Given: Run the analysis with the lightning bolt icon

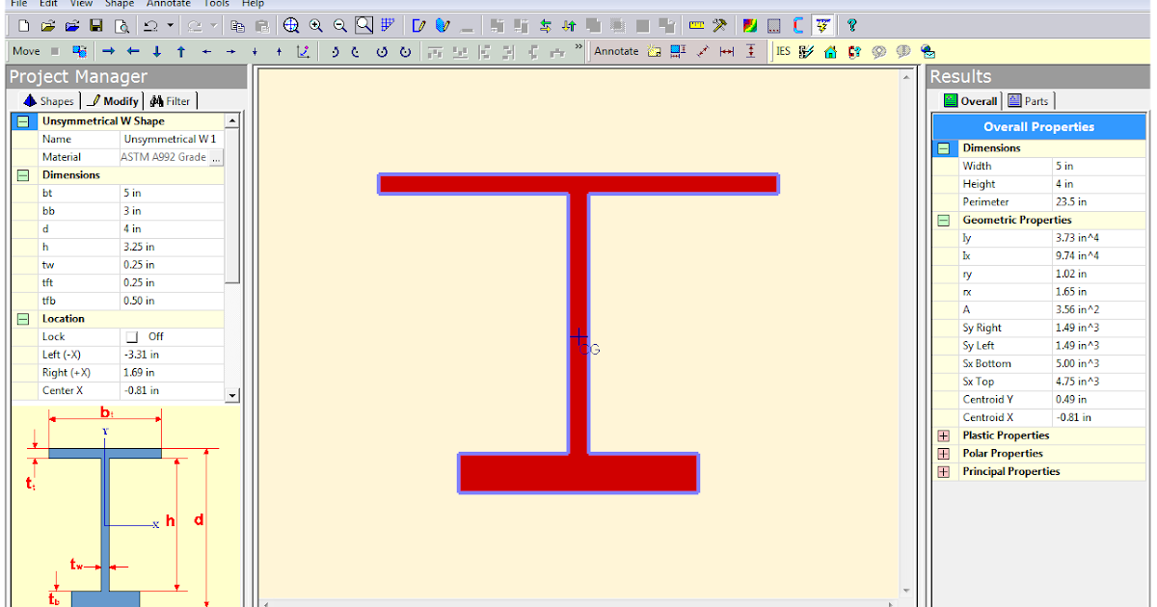Looking at the screenshot, I should pos(822,27).
